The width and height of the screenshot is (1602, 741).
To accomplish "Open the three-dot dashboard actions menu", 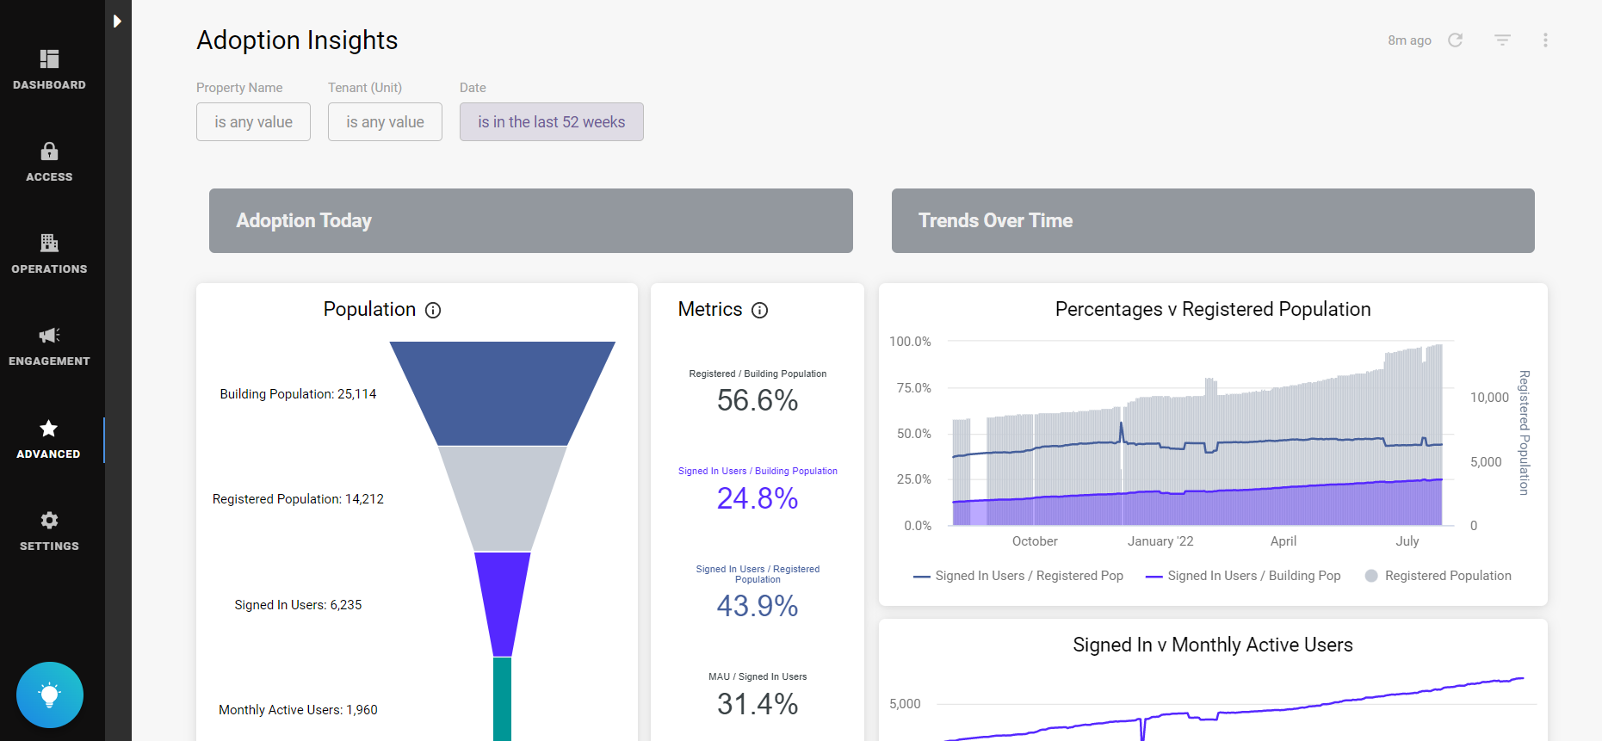I will tap(1545, 40).
